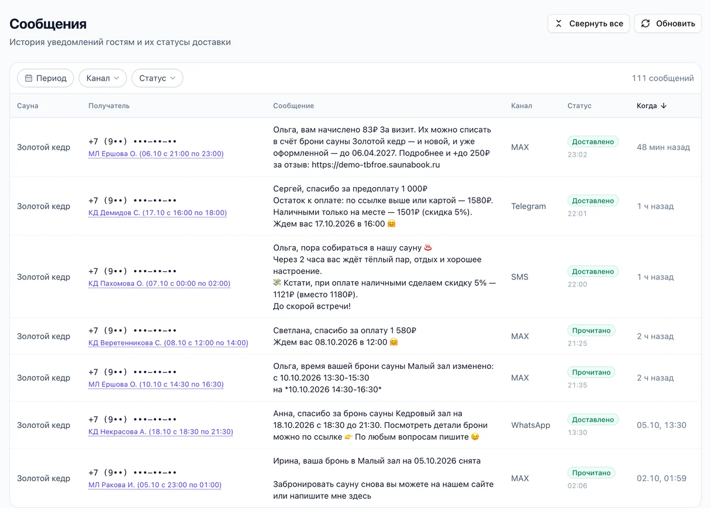This screenshot has height=508, width=711.
Task: Click the message starting Ольга, пора собираться
Action: [385, 277]
